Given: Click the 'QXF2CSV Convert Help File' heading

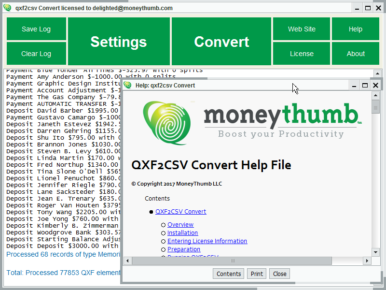Looking at the screenshot, I should coord(211,165).
